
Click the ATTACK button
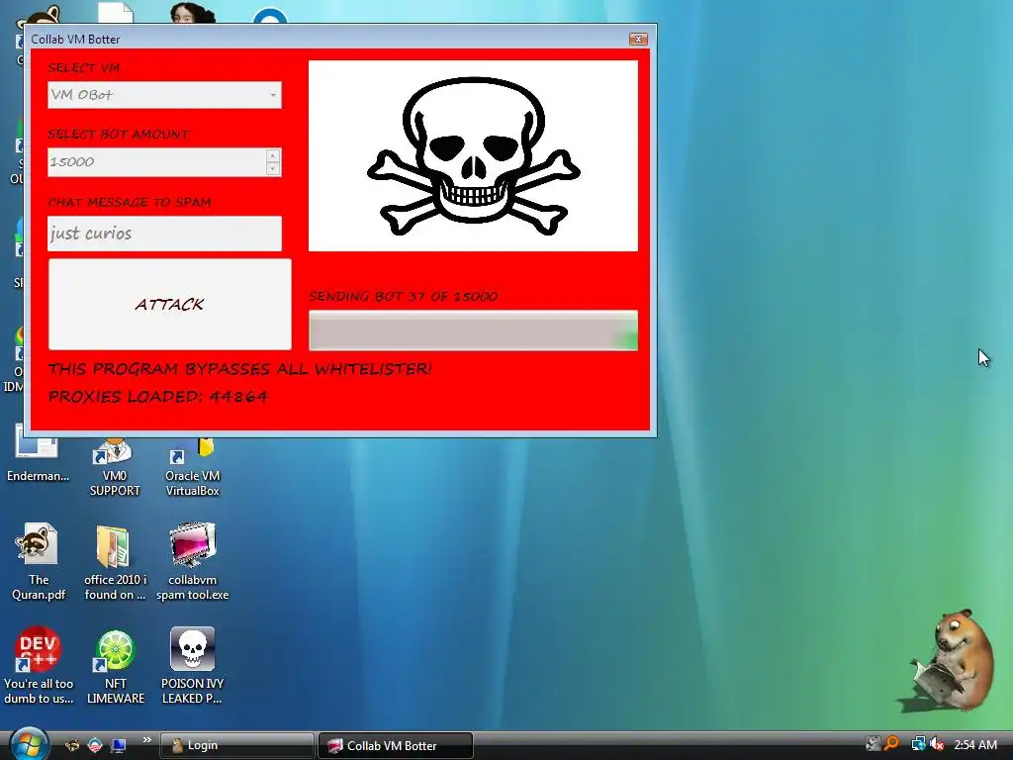coord(170,305)
